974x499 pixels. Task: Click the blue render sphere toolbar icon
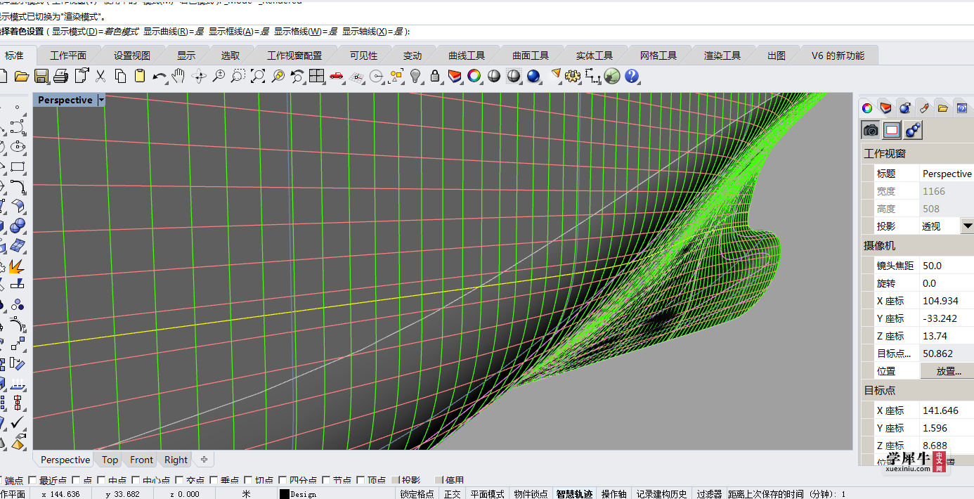pos(533,76)
